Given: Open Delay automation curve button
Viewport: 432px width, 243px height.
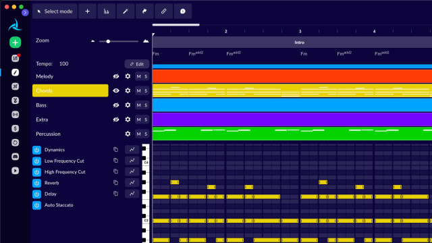Looking at the screenshot, I should (x=132, y=194).
